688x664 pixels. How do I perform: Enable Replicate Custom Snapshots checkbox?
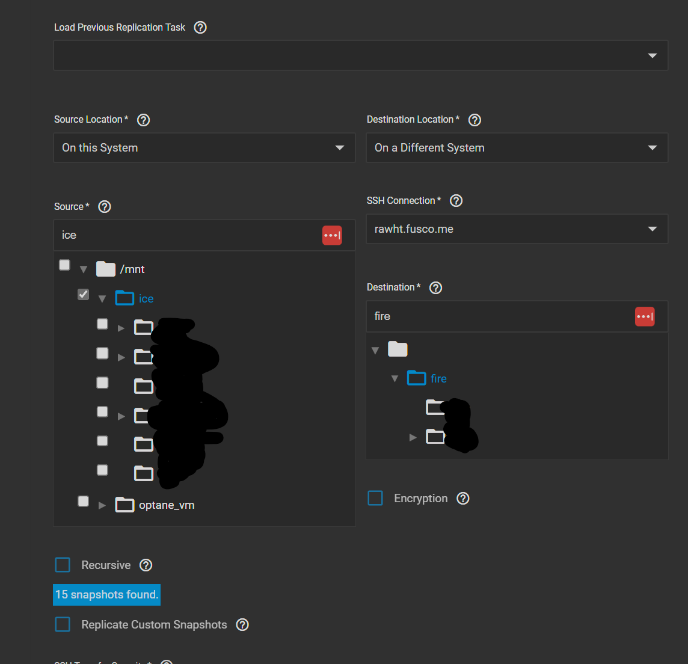pos(63,624)
